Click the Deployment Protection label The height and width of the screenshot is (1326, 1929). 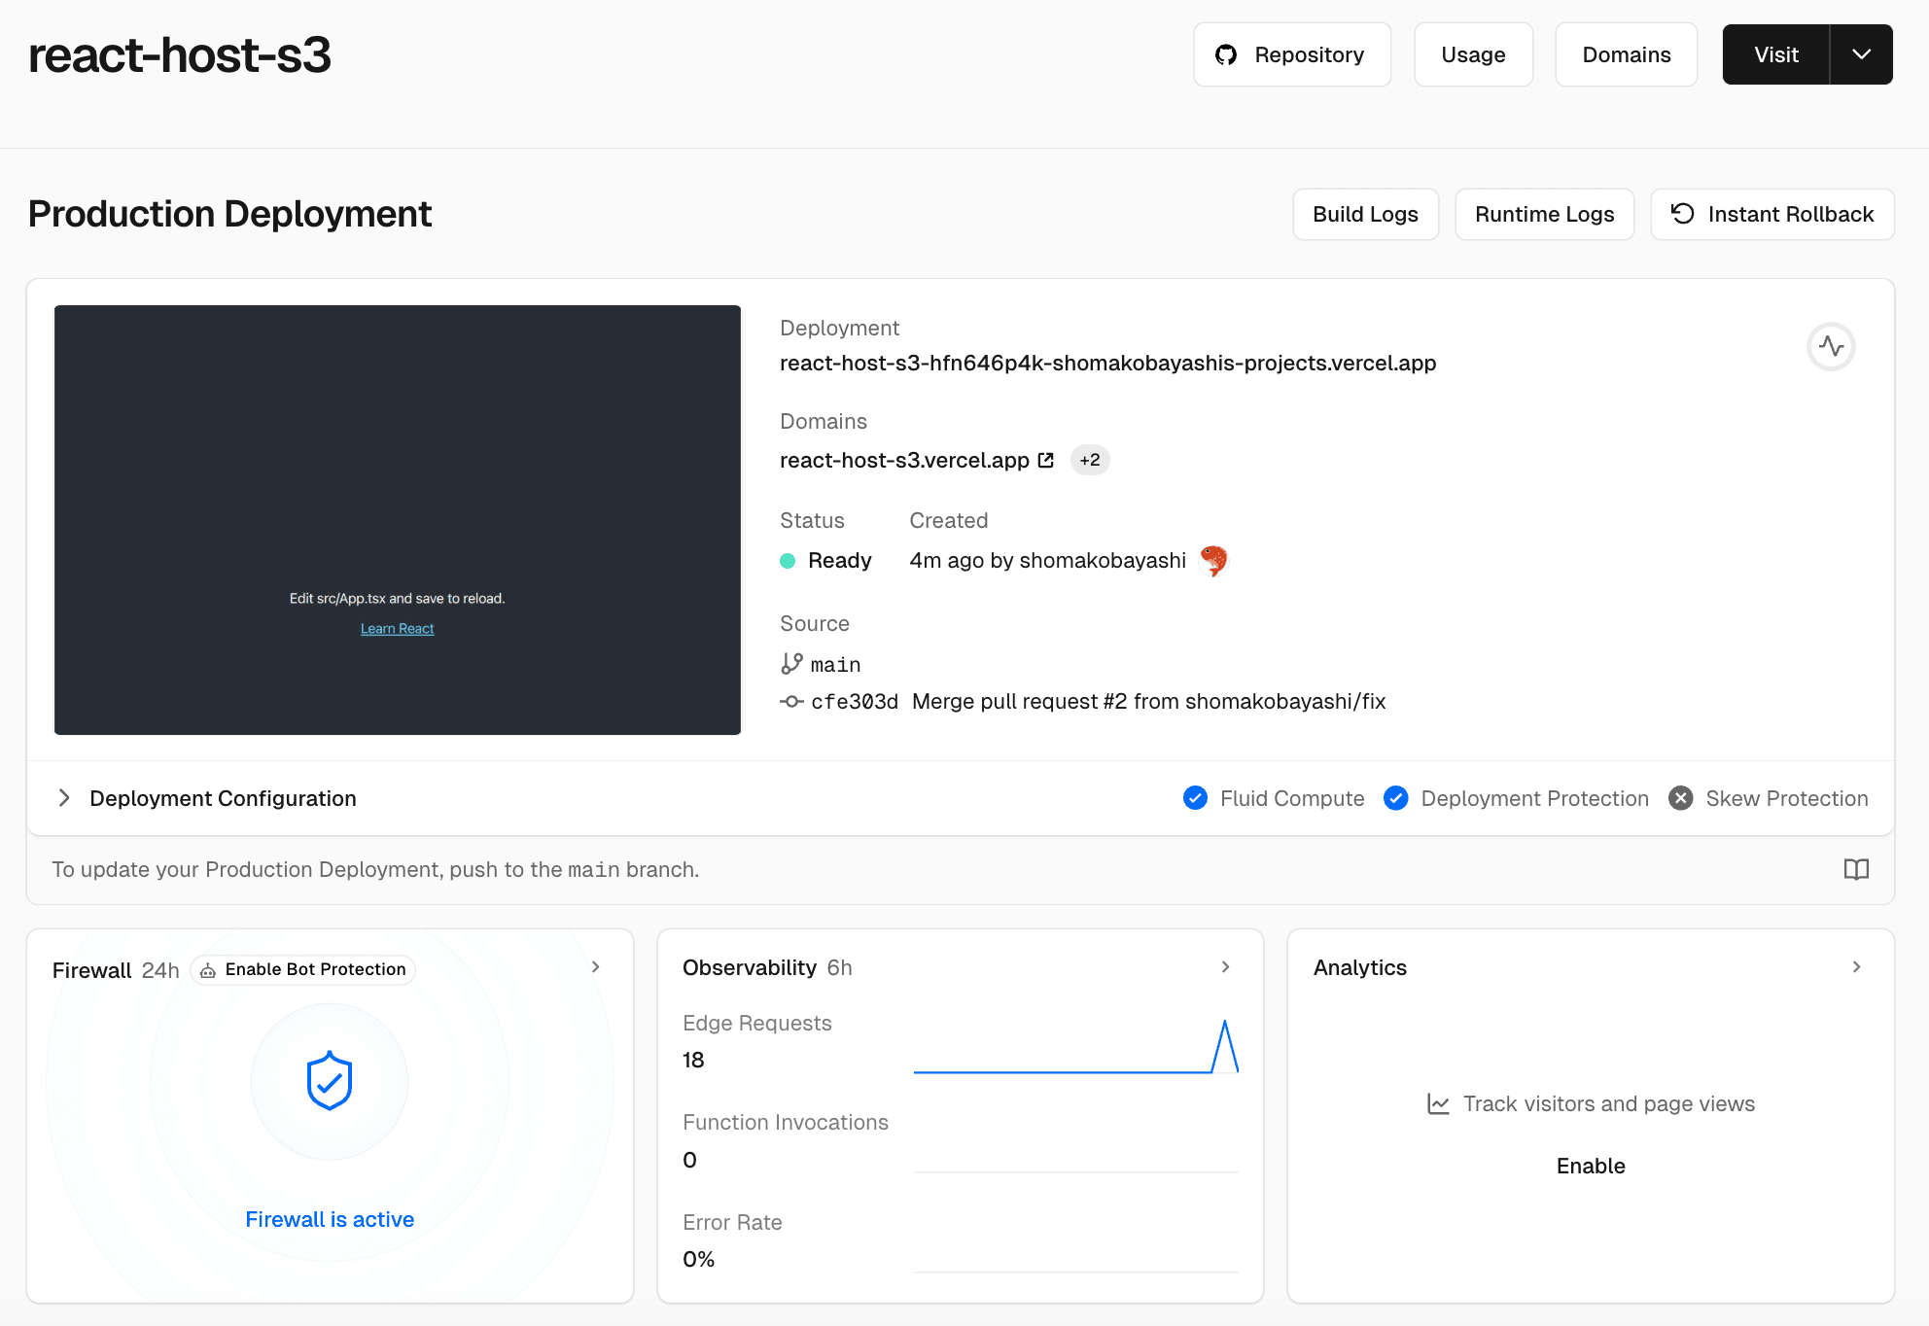[x=1534, y=798]
